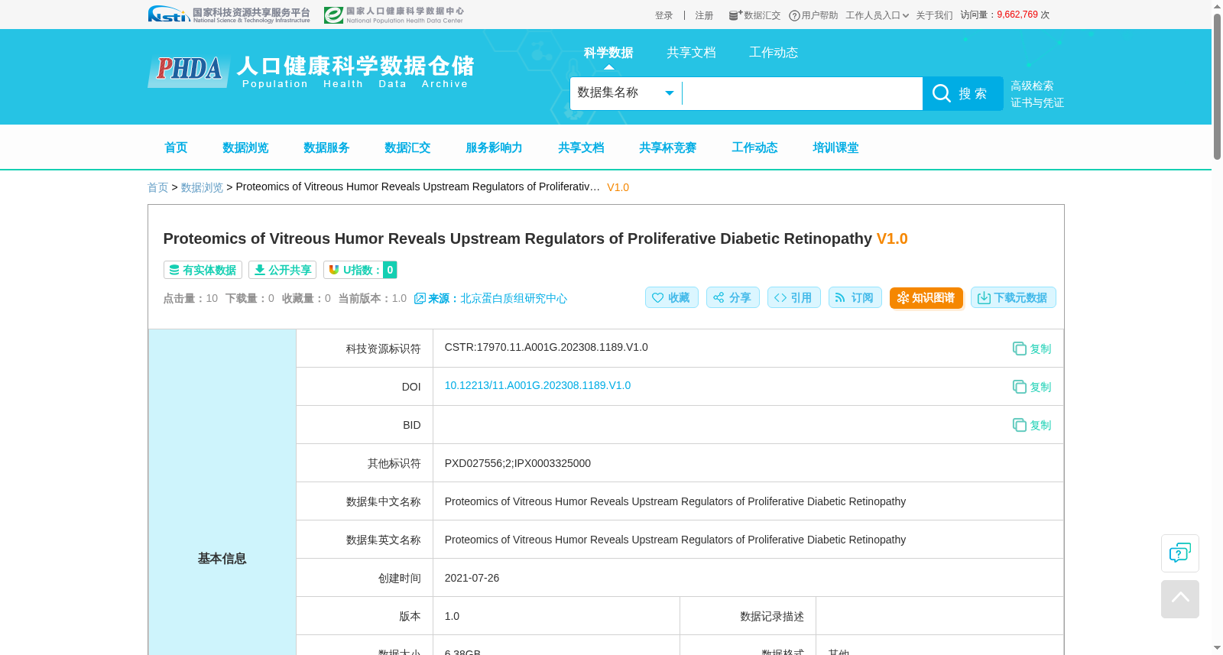Screen dimensions: 1223x655
Task: Open 数据汇交 in the top bar
Action: tap(754, 15)
